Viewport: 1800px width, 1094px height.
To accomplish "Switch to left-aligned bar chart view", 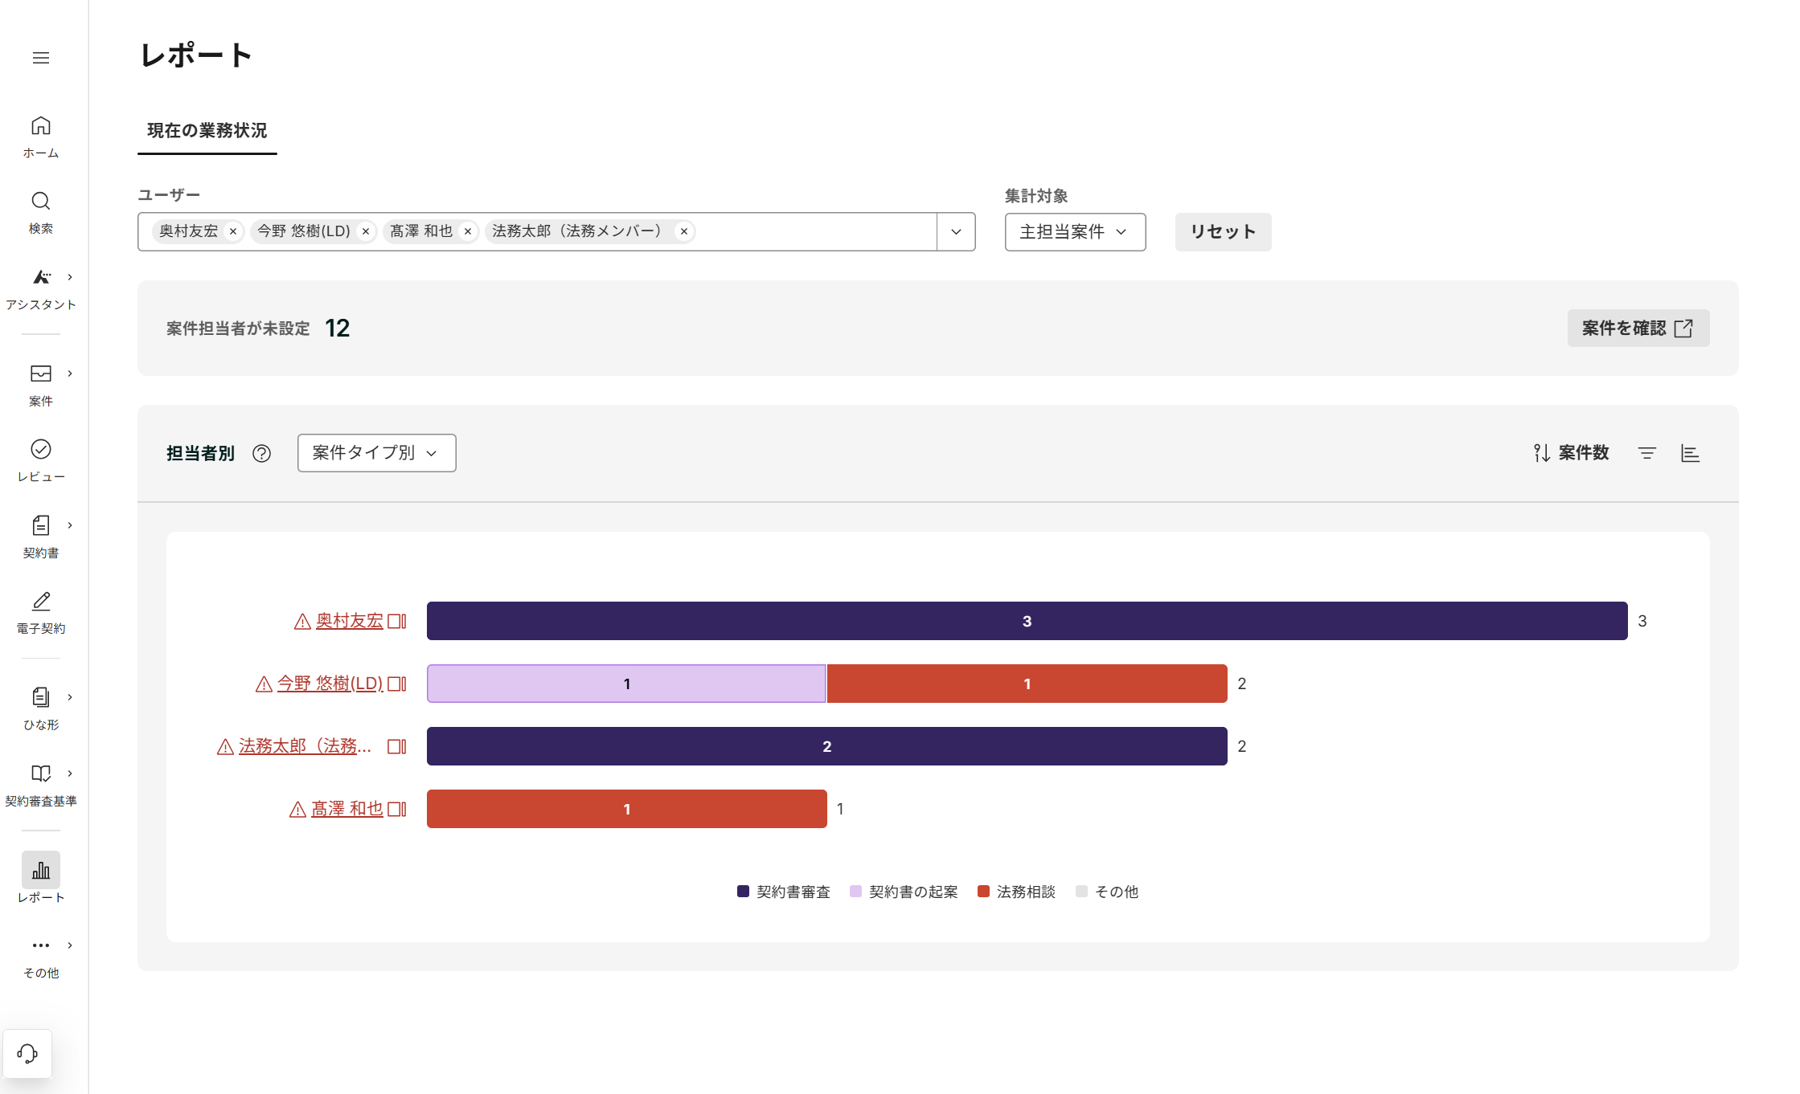I will (1690, 454).
